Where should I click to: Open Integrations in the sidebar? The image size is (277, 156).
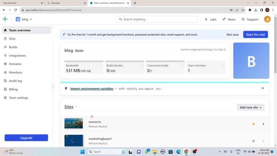(26, 55)
